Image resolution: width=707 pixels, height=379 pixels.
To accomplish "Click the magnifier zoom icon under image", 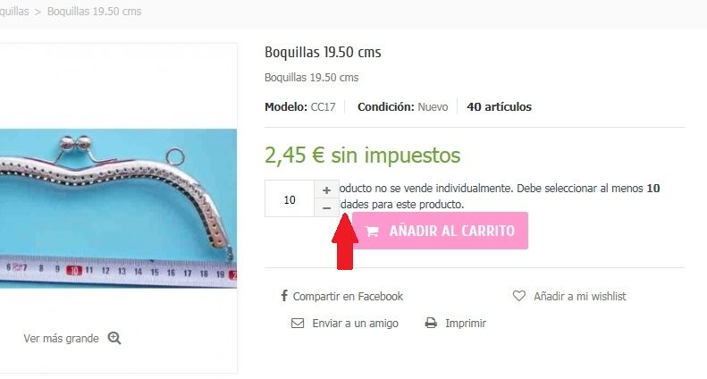I will [114, 338].
